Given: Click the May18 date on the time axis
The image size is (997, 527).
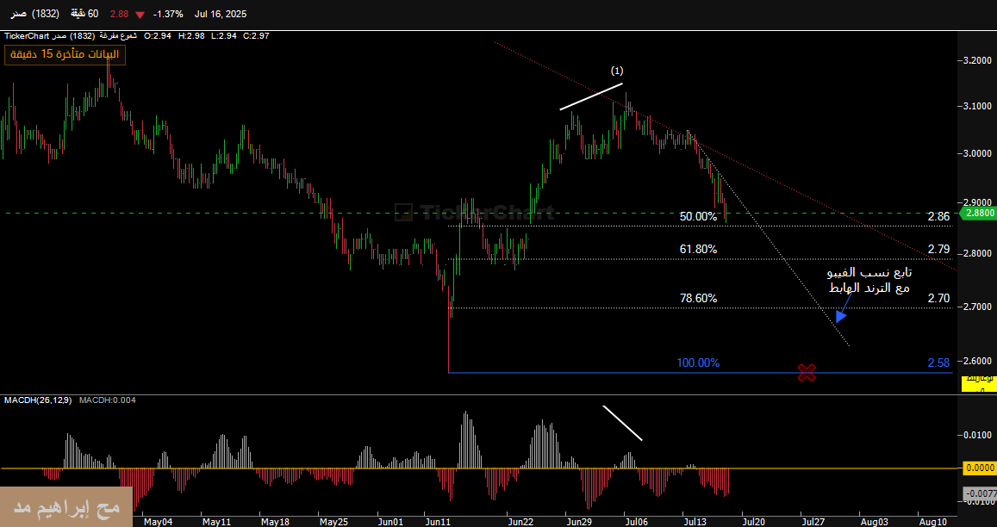Looking at the screenshot, I should coord(276,521).
